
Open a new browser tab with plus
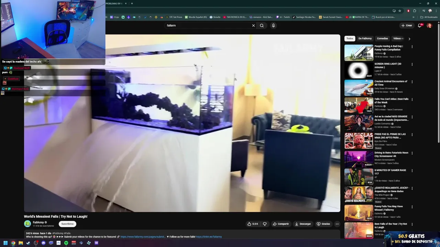[x=132, y=3]
